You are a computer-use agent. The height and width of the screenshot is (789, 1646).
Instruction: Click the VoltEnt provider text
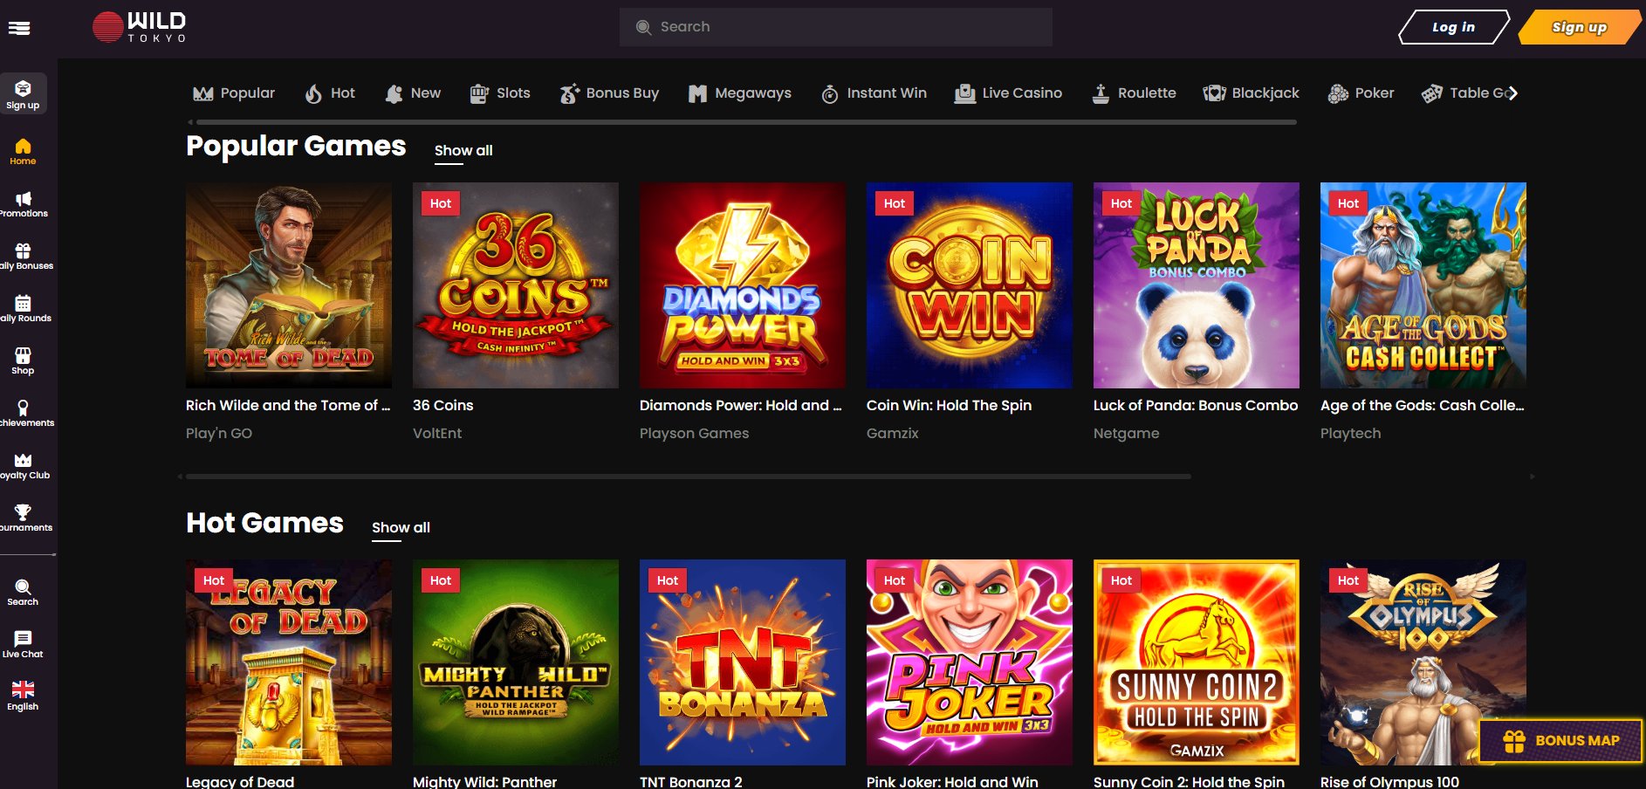(437, 433)
